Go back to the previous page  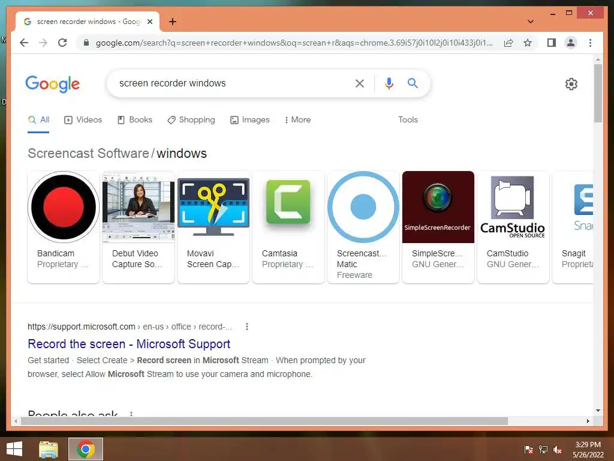click(x=24, y=43)
